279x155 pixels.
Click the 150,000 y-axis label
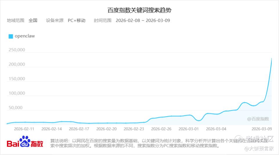[x=17, y=79]
